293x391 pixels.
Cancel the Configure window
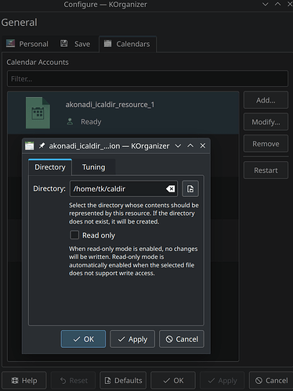tap(271, 380)
